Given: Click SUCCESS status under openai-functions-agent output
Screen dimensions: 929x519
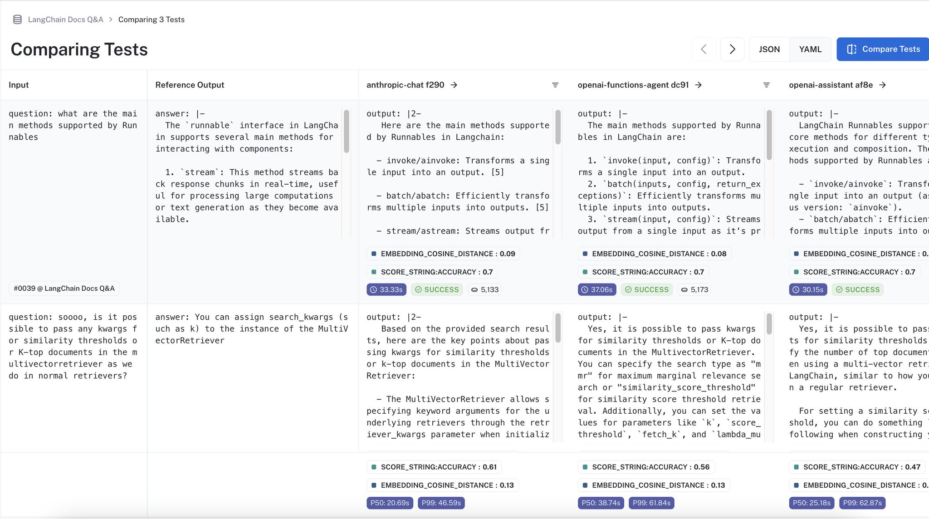Looking at the screenshot, I should pyautogui.click(x=647, y=289).
